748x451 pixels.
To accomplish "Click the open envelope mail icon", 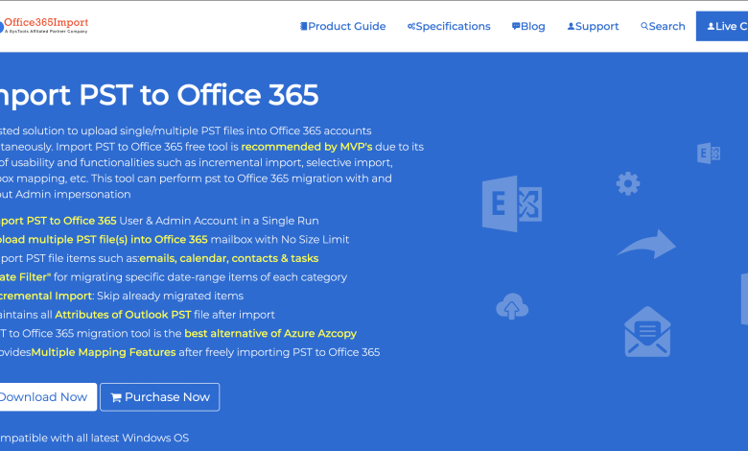I will (647, 332).
